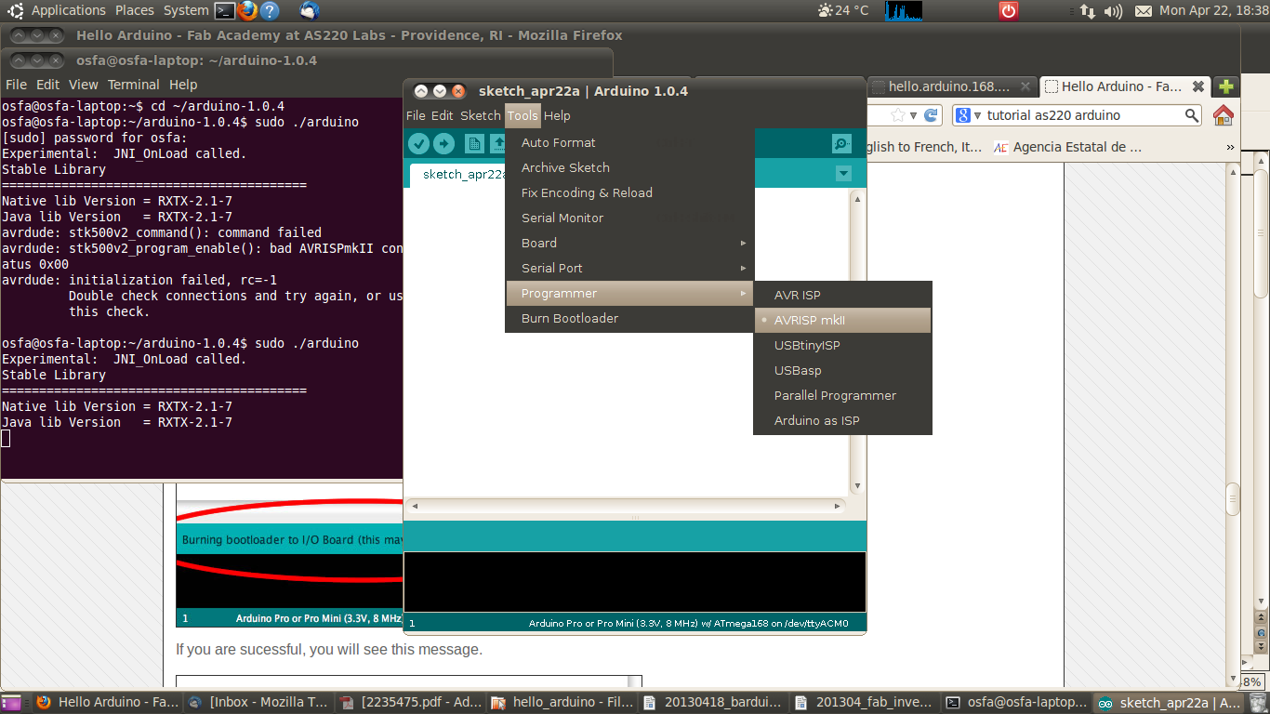Click Programmer submenu entry
The height and width of the screenshot is (714, 1270).
[x=629, y=293]
